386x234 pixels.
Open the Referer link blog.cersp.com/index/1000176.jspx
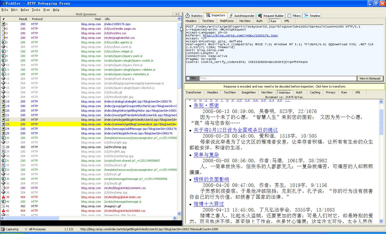coord(240,35)
